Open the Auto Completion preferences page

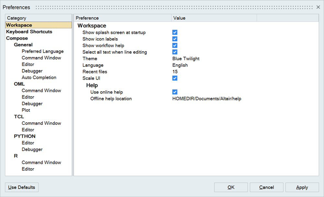tap(39, 77)
